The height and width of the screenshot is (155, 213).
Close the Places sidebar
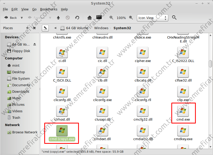34,28
